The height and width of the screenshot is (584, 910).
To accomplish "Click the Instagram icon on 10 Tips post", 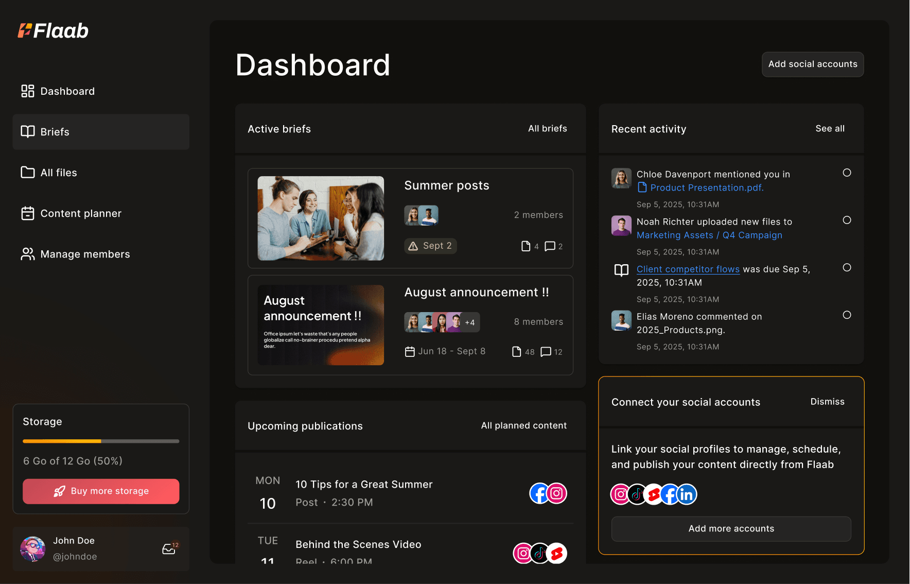I will tap(556, 493).
